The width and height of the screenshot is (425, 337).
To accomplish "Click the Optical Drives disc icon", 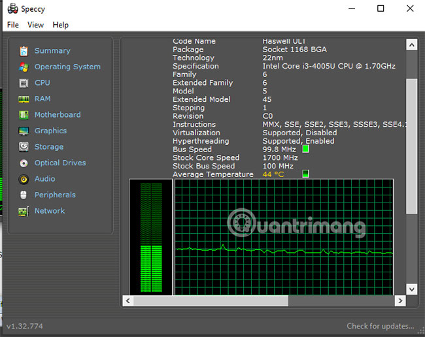I will point(24,163).
